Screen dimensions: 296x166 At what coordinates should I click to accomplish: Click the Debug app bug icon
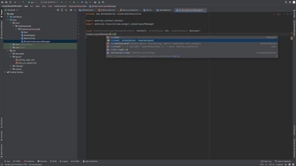(x=74, y=2)
